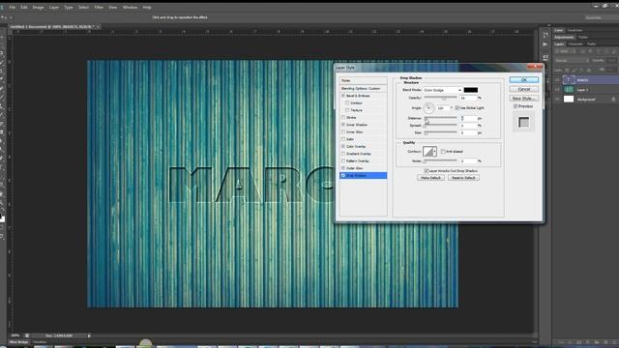Toggle Use Global Light checkbox
619x348 pixels.
(x=457, y=107)
